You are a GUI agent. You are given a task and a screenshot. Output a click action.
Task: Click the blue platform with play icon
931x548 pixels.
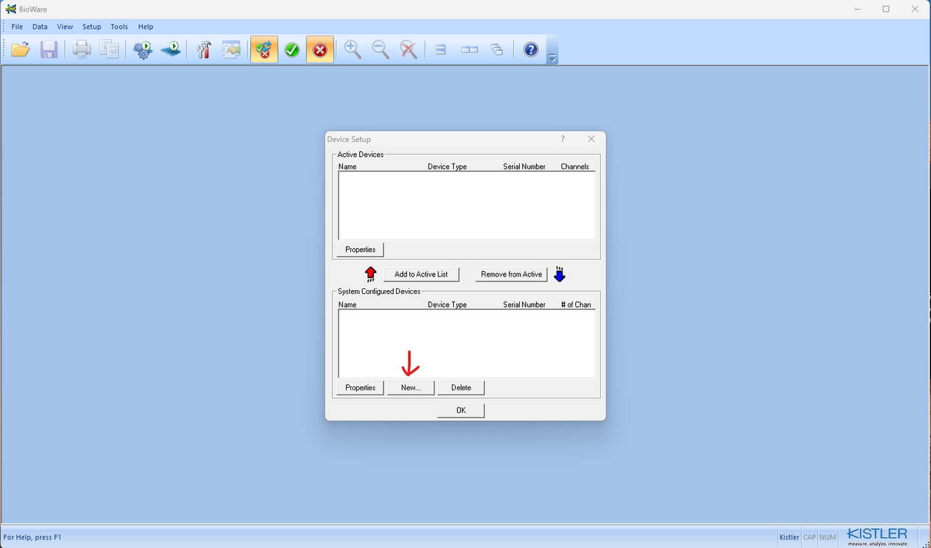coord(171,50)
